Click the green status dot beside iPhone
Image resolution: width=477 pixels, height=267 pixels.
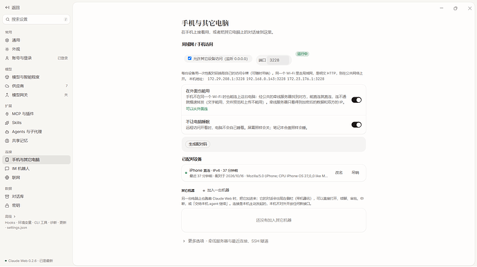click(186, 173)
